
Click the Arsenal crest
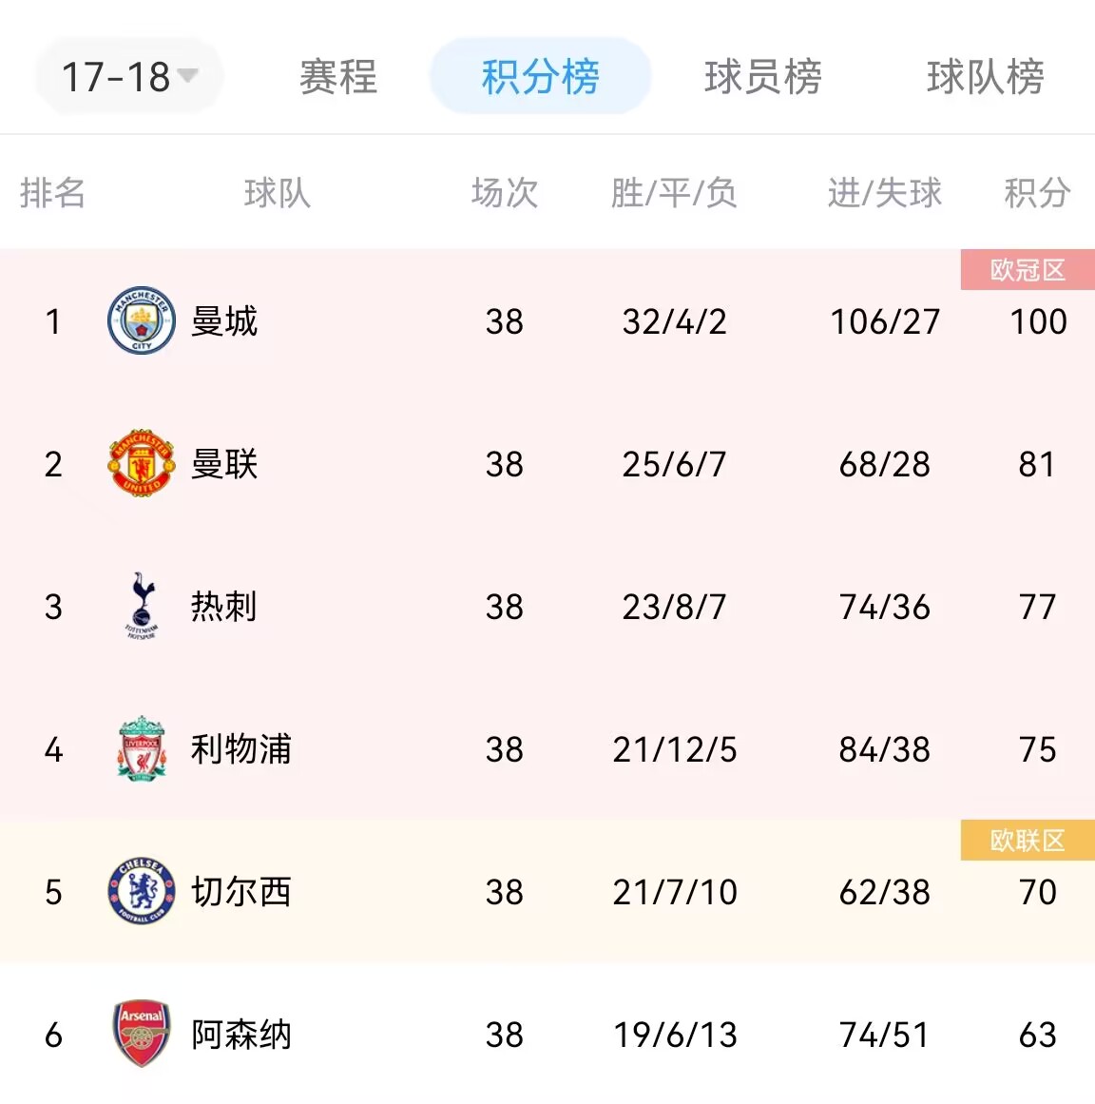(x=142, y=1034)
